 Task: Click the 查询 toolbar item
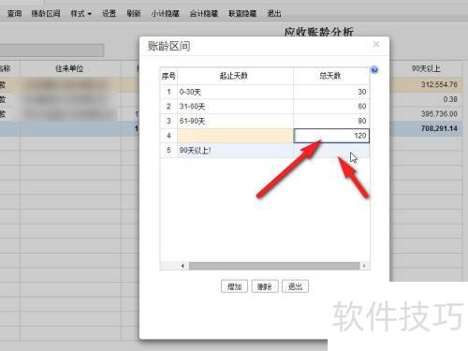pyautogui.click(x=14, y=13)
